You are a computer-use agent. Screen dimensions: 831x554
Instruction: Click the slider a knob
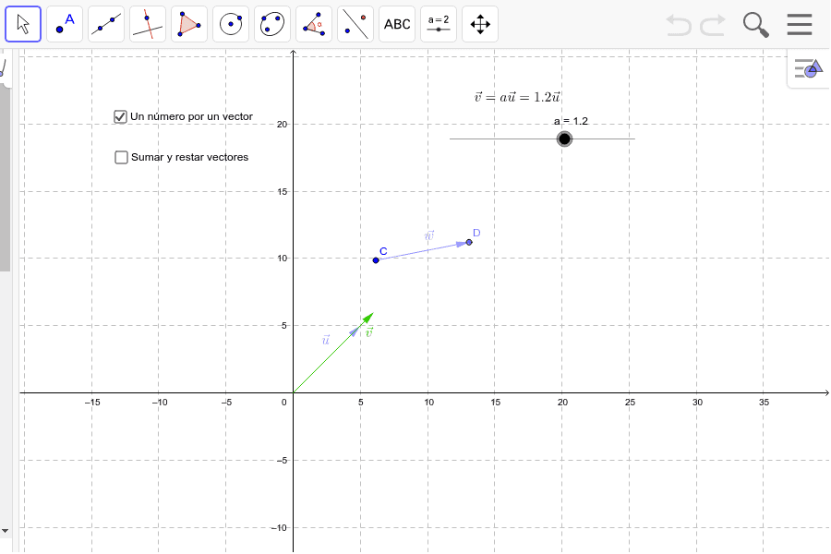pyautogui.click(x=564, y=138)
